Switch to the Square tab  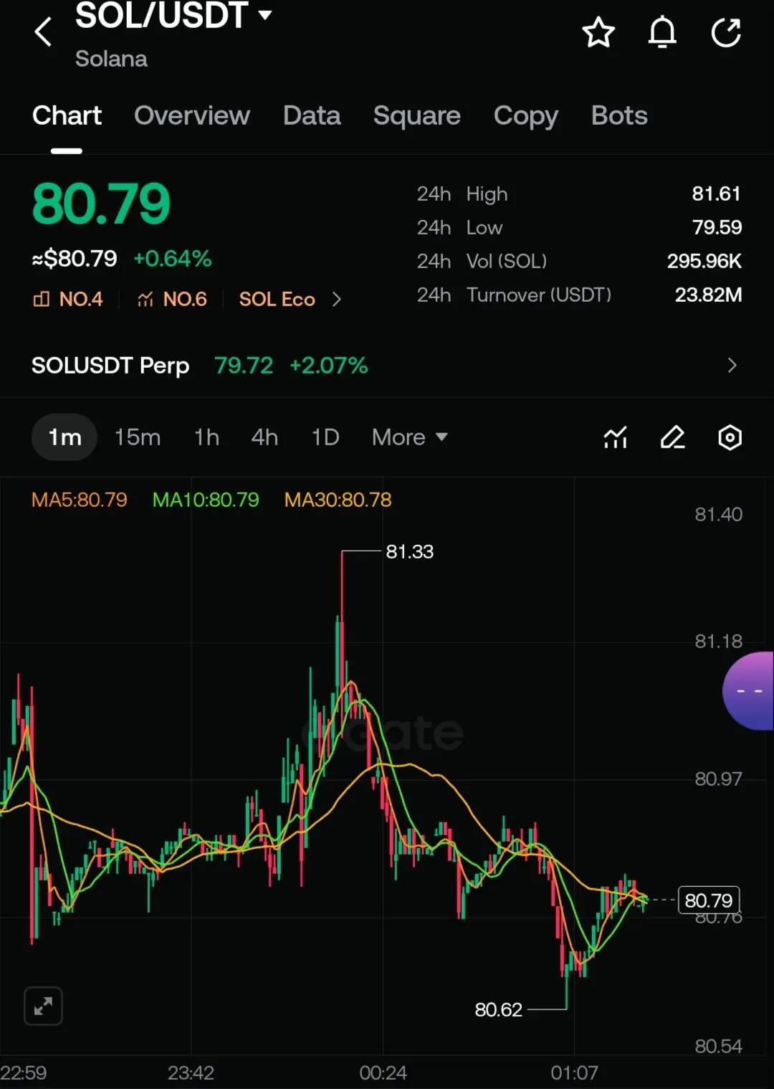[417, 116]
